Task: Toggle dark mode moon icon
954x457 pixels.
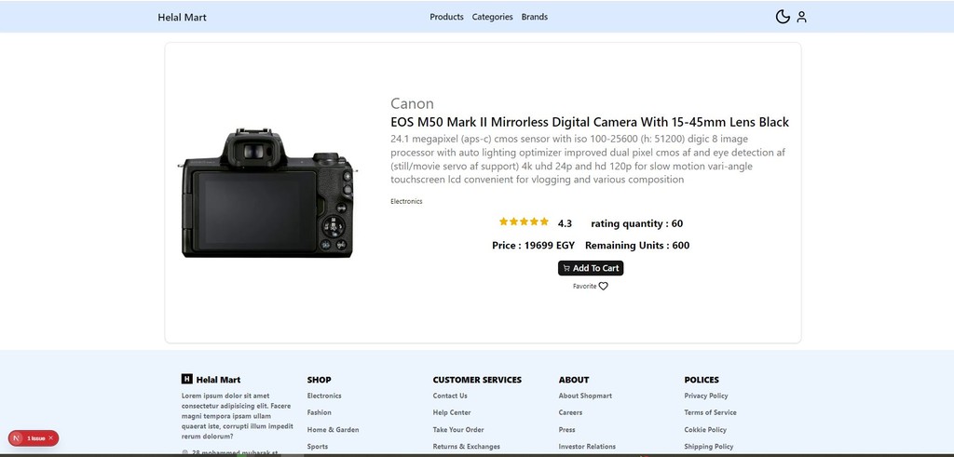Action: (x=783, y=17)
